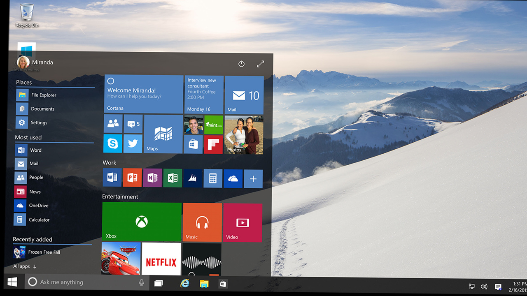Launch the Netflix tile
Screen dimensions: 527x296
coord(161,259)
